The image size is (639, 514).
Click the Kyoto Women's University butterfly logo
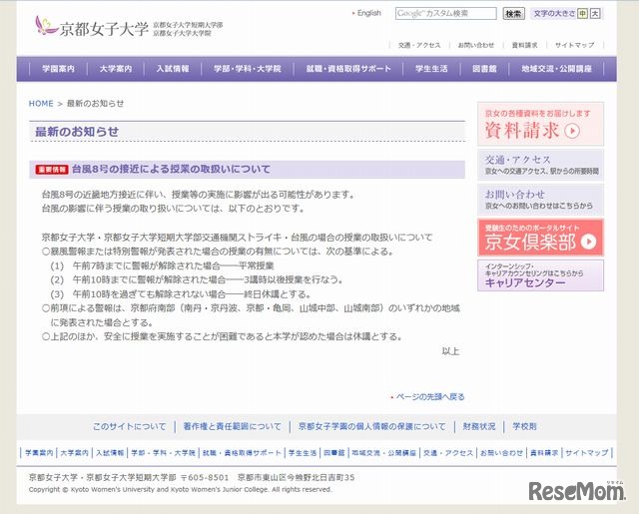(x=45, y=25)
